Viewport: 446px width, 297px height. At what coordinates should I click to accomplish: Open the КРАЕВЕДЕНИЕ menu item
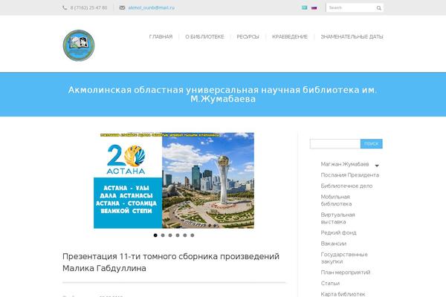point(290,36)
